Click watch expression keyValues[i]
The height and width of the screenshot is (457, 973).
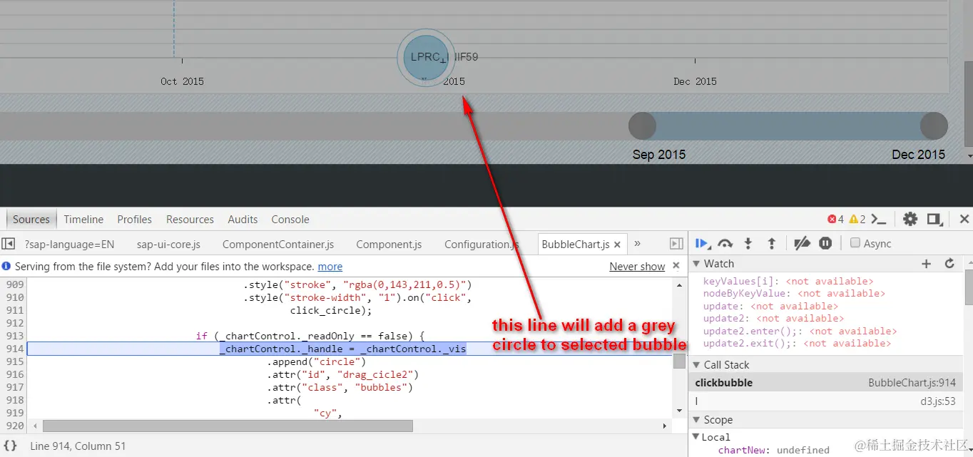(x=788, y=281)
